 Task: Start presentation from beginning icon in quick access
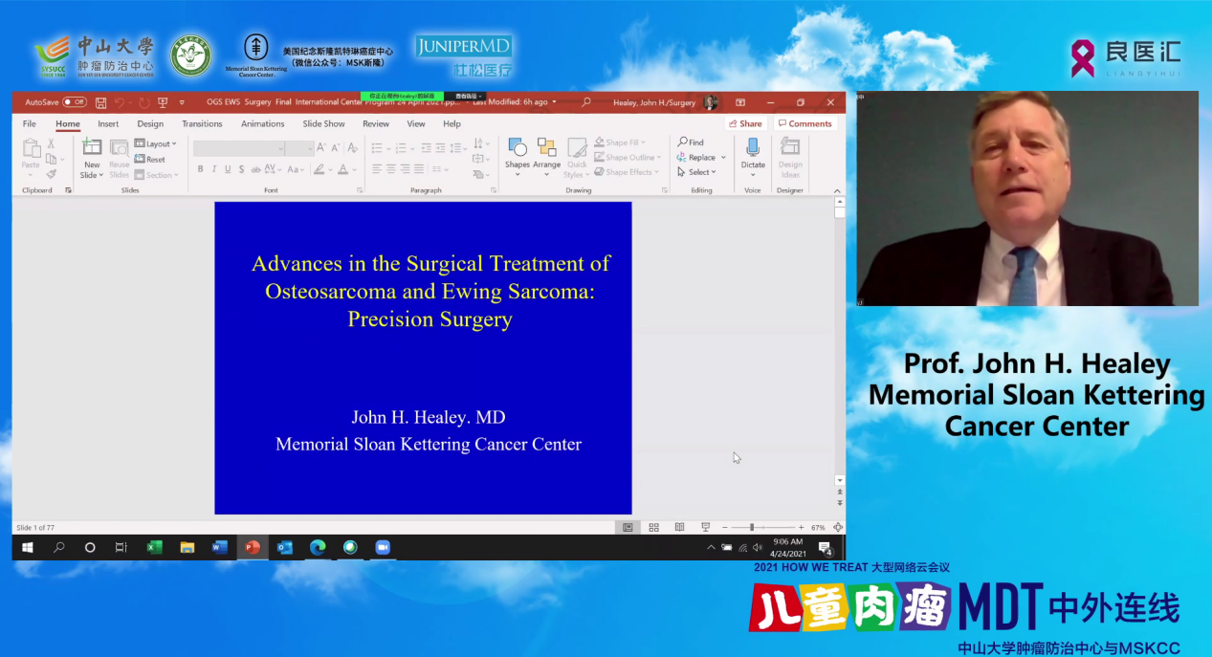163,102
